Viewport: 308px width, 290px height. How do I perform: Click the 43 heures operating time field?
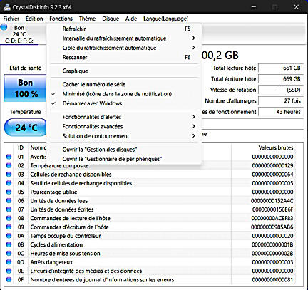coord(281,112)
